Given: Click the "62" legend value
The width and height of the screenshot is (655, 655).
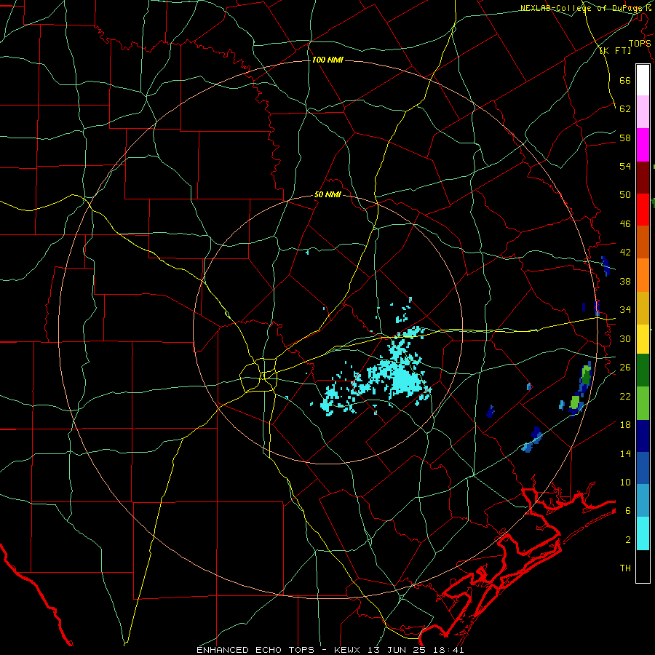Looking at the screenshot, I should (625, 108).
